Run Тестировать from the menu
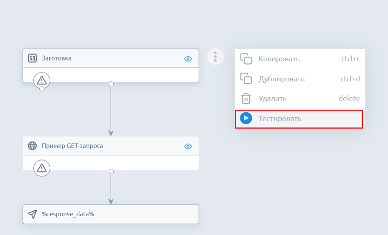This screenshot has height=235, width=388. pos(280,119)
